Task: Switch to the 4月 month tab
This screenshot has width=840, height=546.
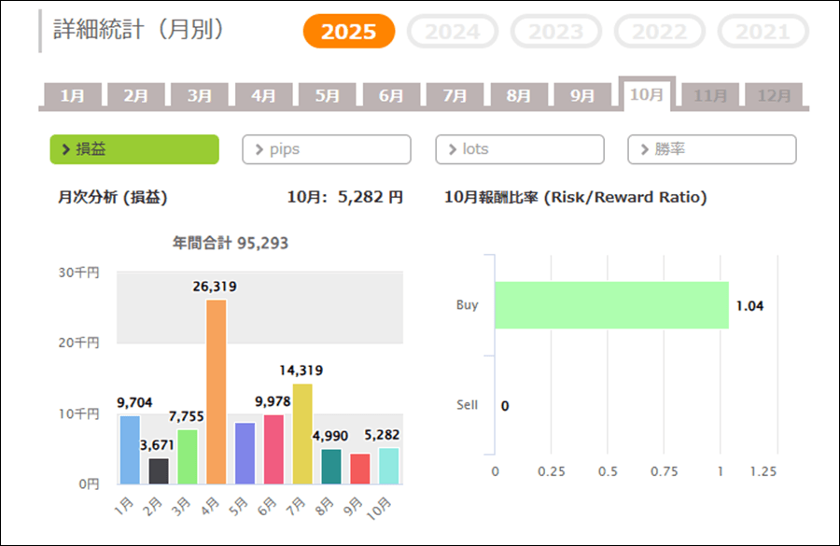Action: click(x=263, y=95)
